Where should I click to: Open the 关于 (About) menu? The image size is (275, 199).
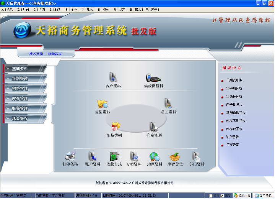click(152, 10)
